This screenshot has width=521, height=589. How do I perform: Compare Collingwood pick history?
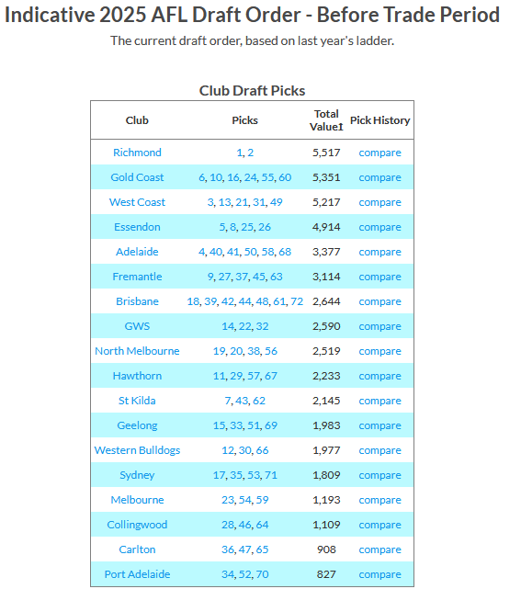click(379, 525)
